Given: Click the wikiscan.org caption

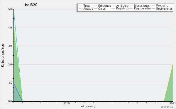Looking at the screenshot, I should 88,106.
